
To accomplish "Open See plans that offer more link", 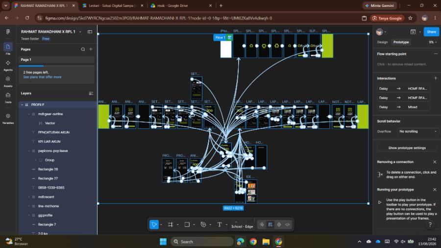I will tap(42, 77).
